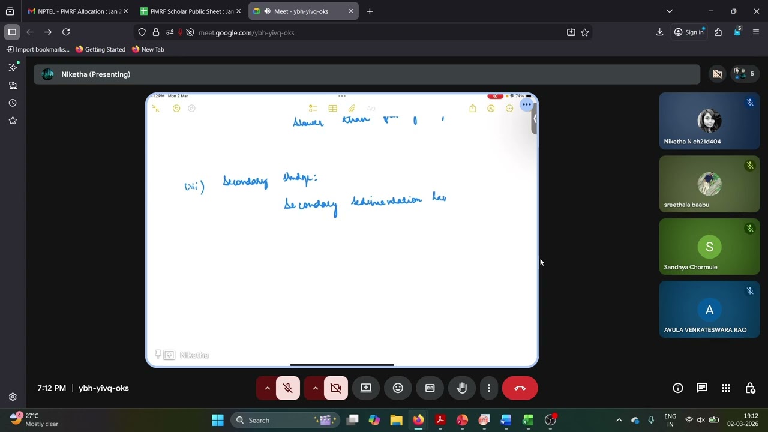Viewport: 768px width, 432px height.
Task: Click the taskbar Search box
Action: coord(285,420)
